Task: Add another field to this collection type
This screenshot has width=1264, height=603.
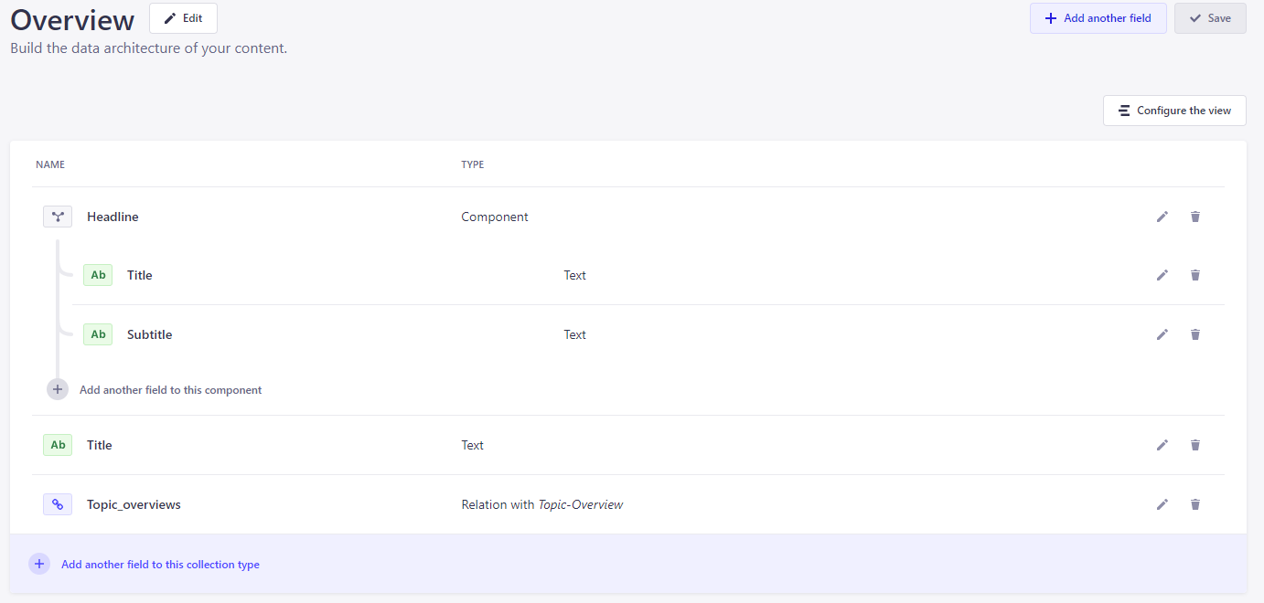Action: [x=160, y=565]
